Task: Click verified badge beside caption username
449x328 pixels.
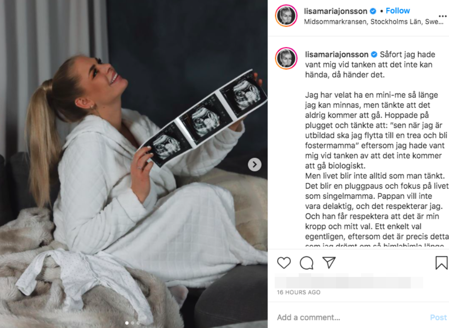Action: point(374,54)
